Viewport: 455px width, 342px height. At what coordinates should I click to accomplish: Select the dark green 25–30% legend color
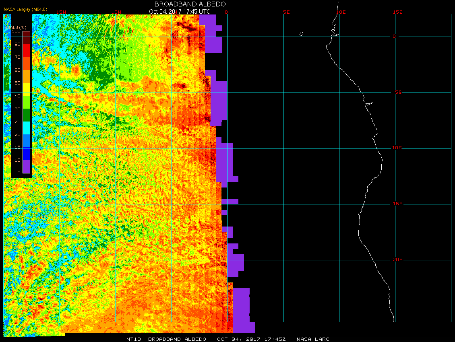click(x=27, y=115)
